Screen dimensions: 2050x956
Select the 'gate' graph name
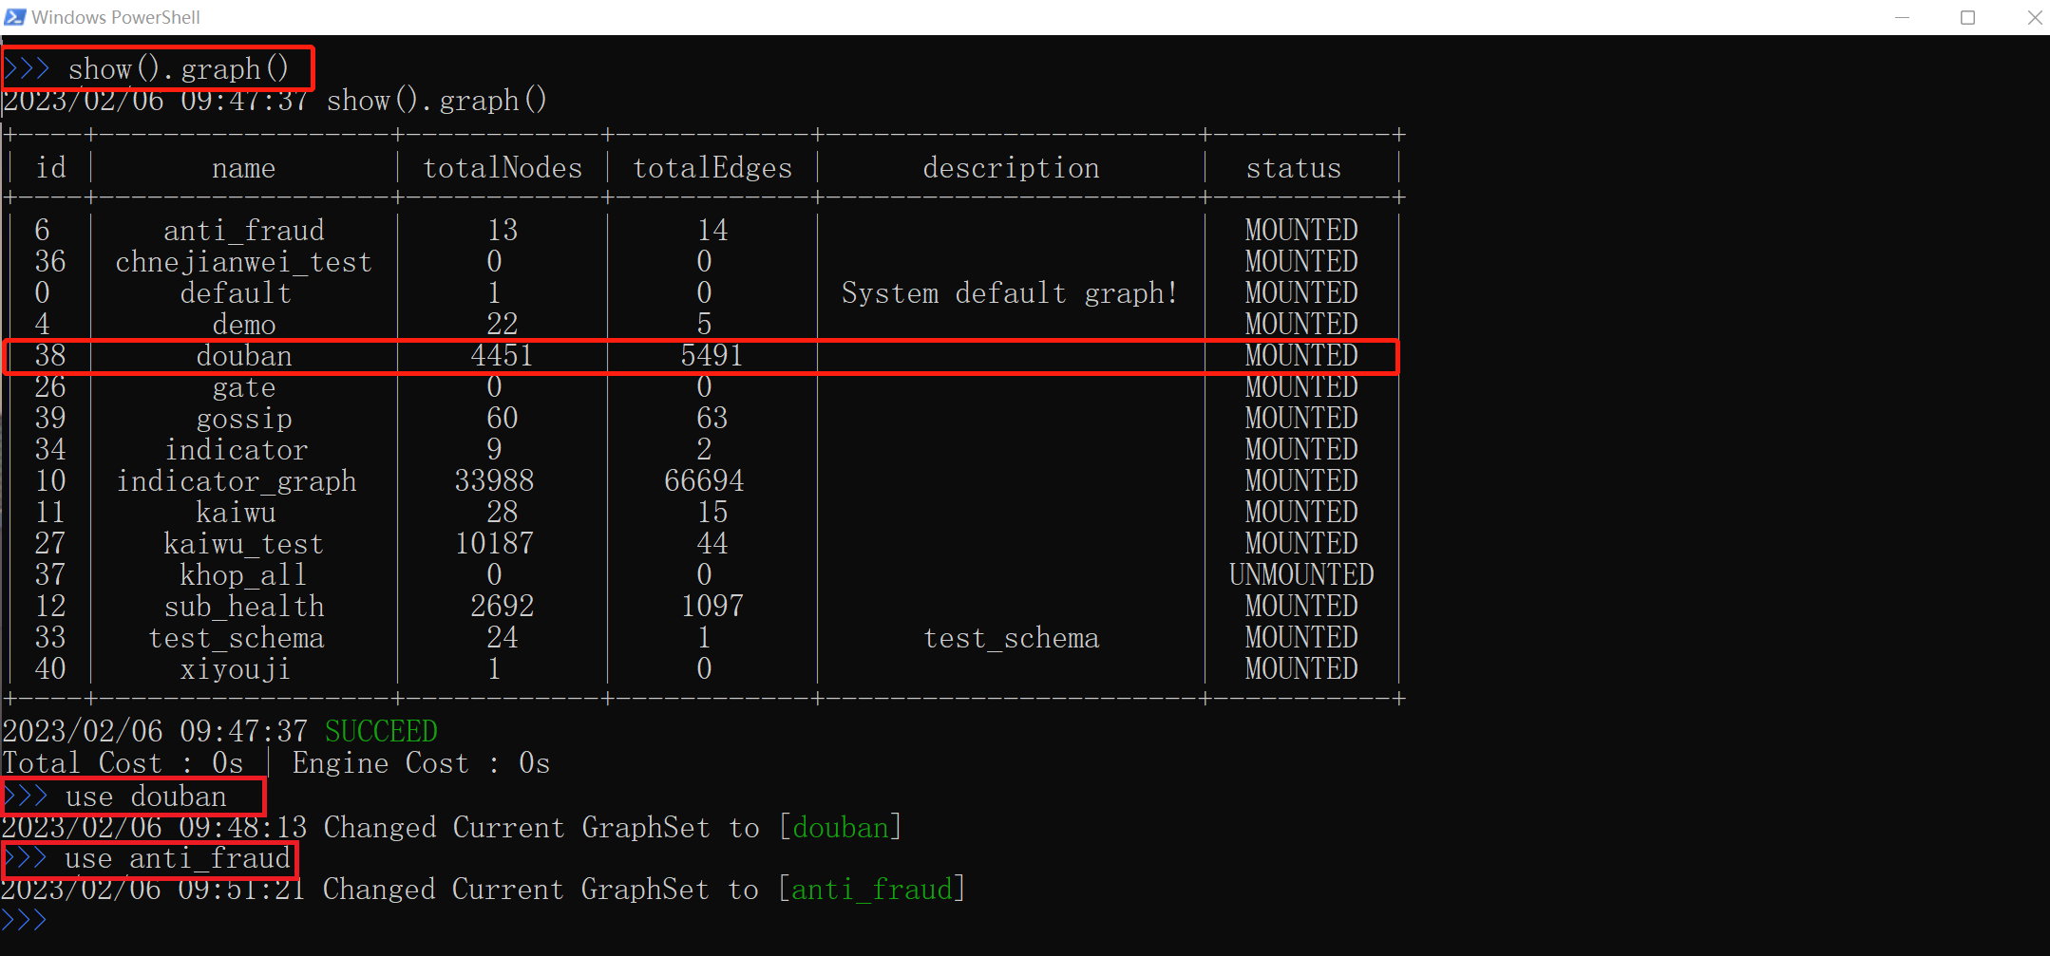pos(244,387)
